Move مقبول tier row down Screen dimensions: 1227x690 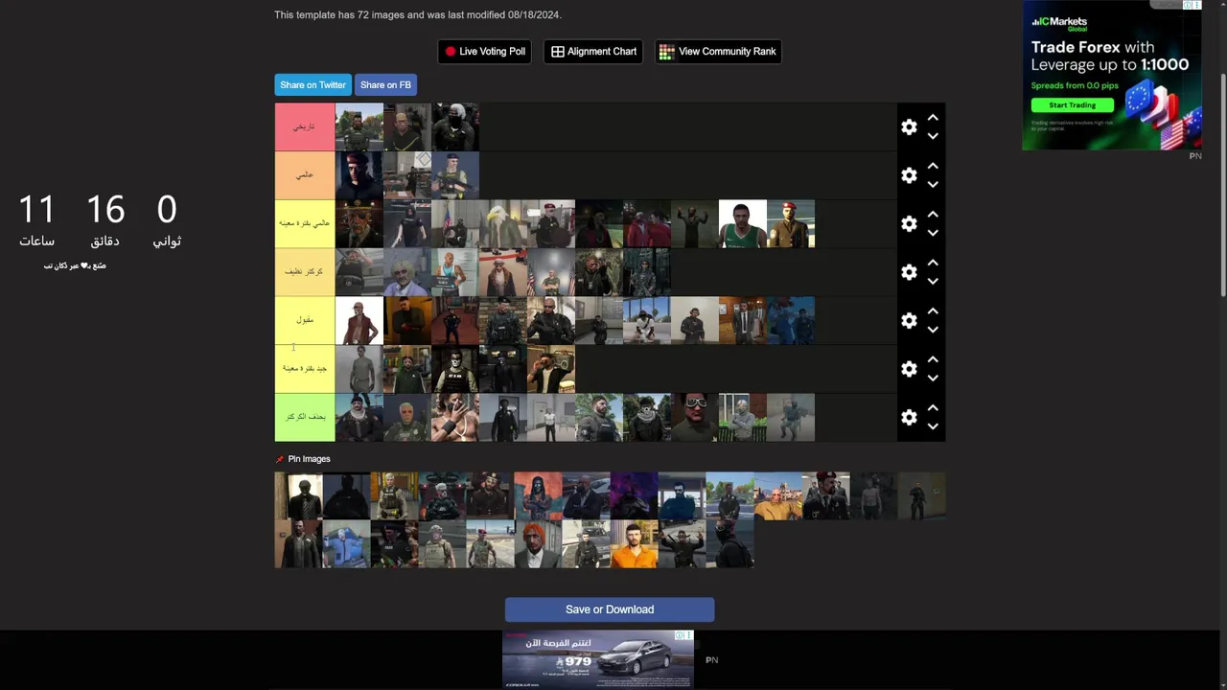pos(933,330)
